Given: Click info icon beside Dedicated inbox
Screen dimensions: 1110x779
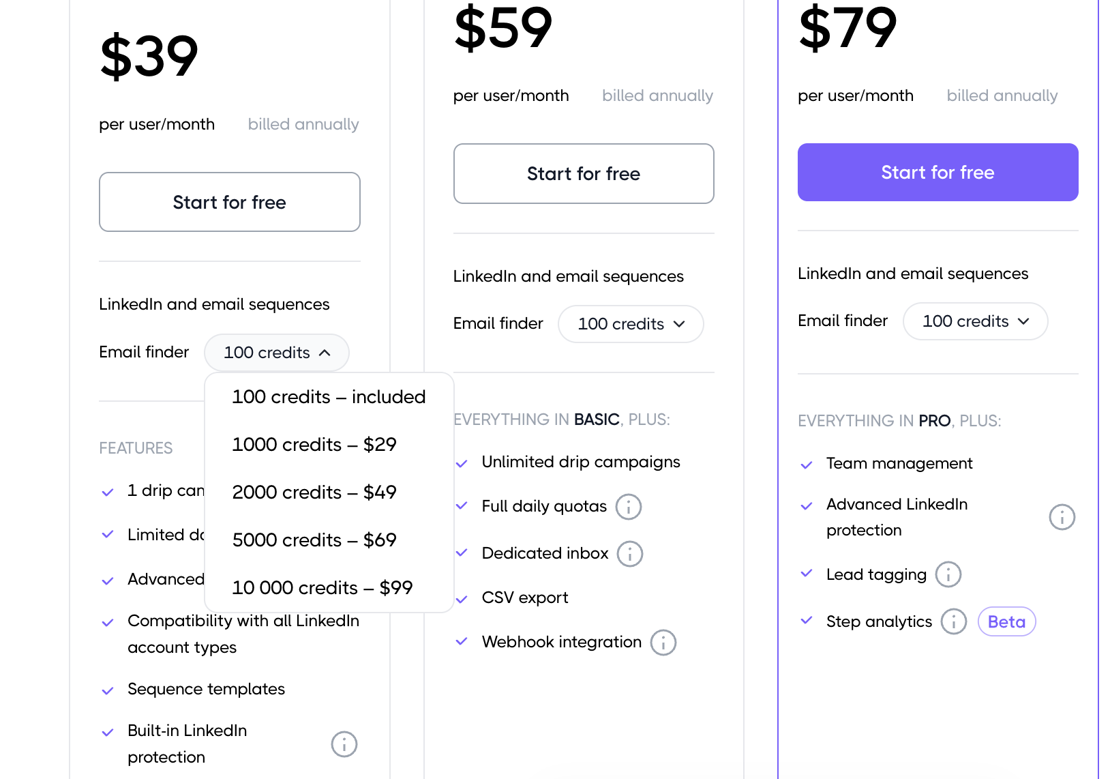Looking at the screenshot, I should [x=629, y=554].
